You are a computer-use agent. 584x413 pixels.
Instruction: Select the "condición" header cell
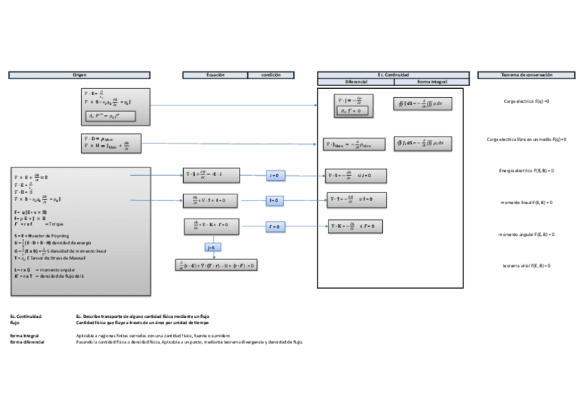coord(271,75)
